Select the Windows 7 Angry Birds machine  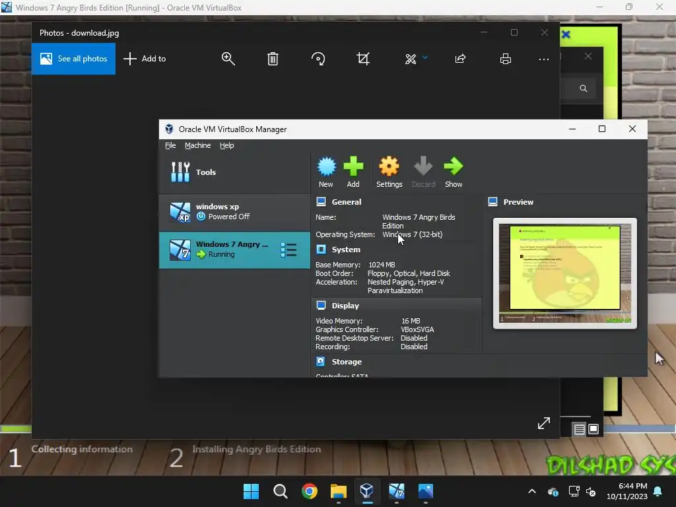[234, 250]
